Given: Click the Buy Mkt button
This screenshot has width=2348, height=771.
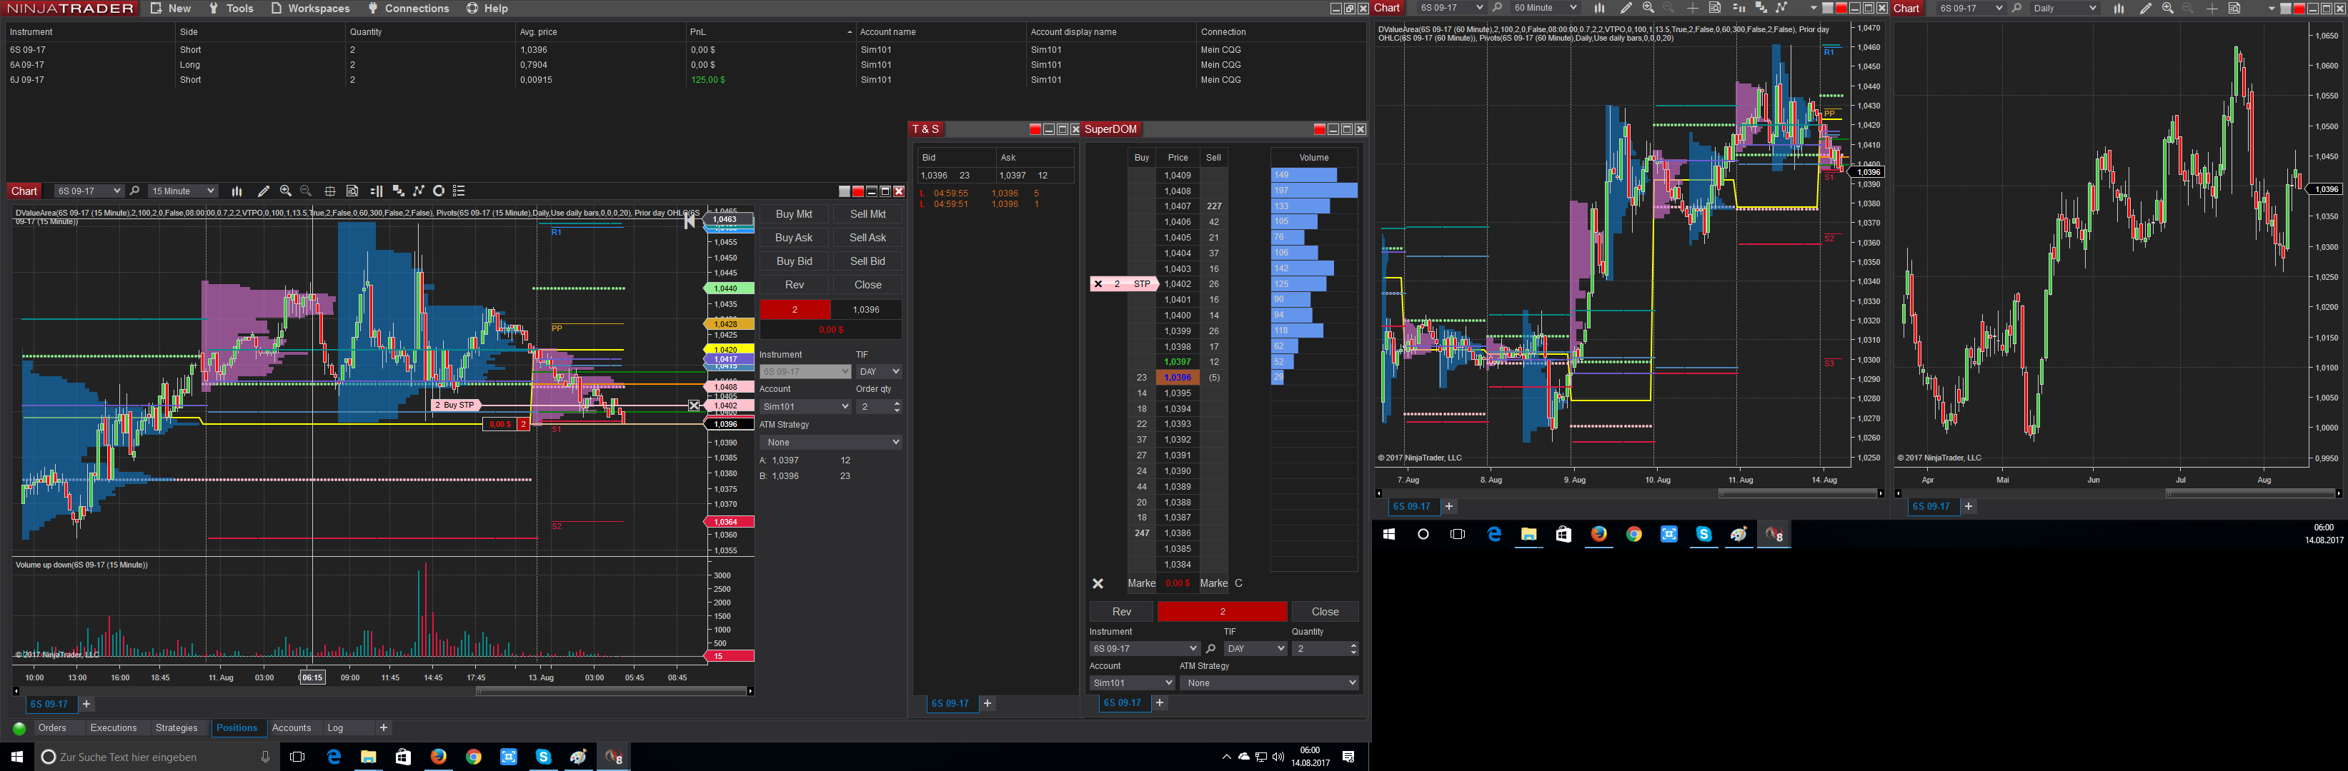Looking at the screenshot, I should coord(794,214).
